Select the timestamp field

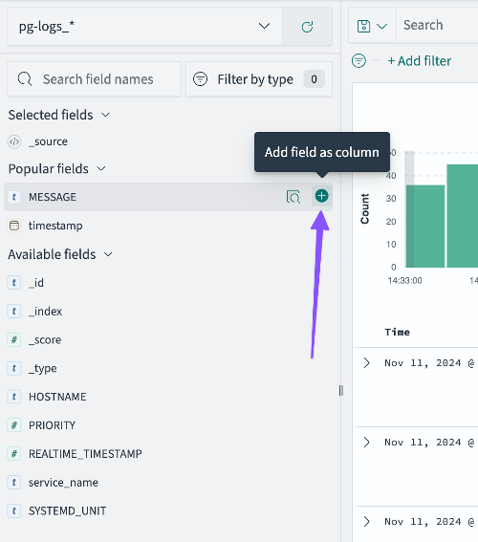[55, 226]
